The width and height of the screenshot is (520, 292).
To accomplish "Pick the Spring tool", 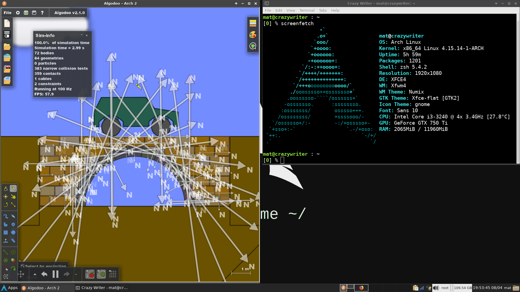I will [5, 252].
